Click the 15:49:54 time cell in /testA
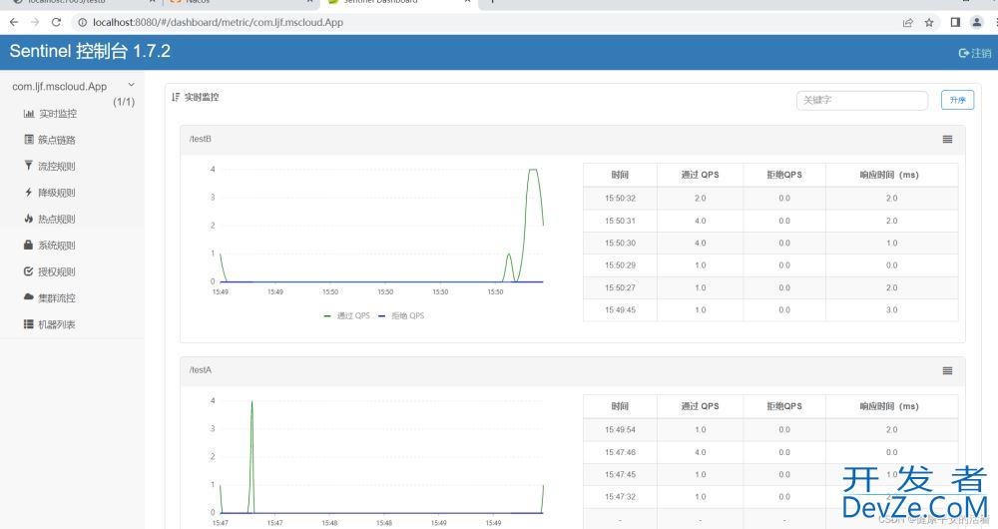The image size is (998, 529). tap(620, 430)
